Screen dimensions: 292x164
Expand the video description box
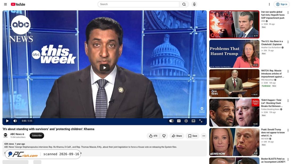click(x=105, y=148)
